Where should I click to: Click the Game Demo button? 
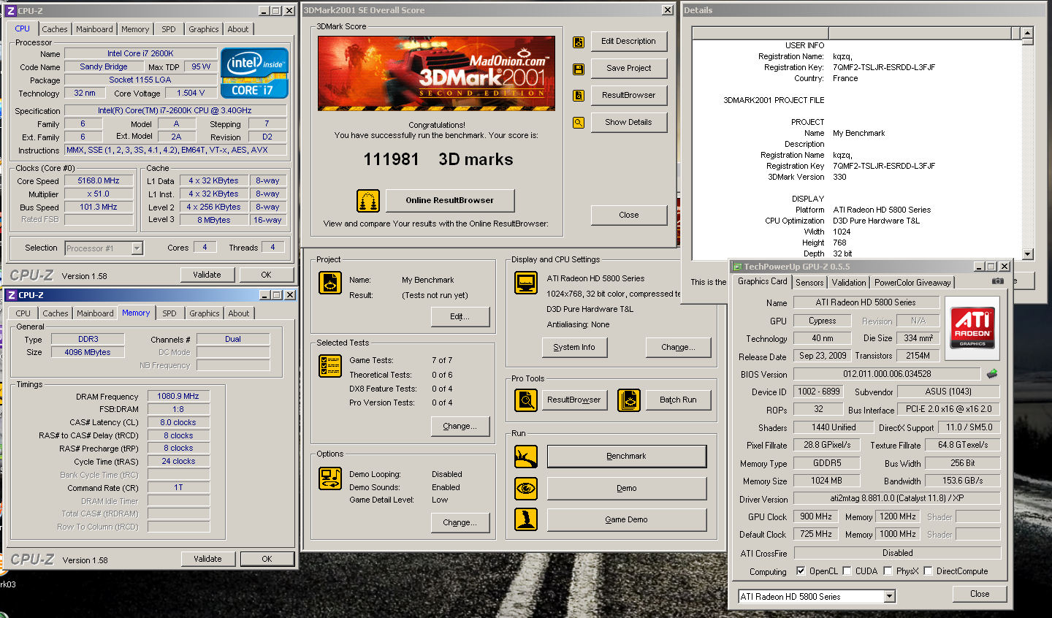[627, 519]
